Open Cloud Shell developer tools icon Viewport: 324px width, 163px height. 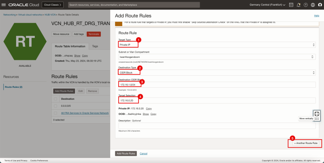pos(290,4)
